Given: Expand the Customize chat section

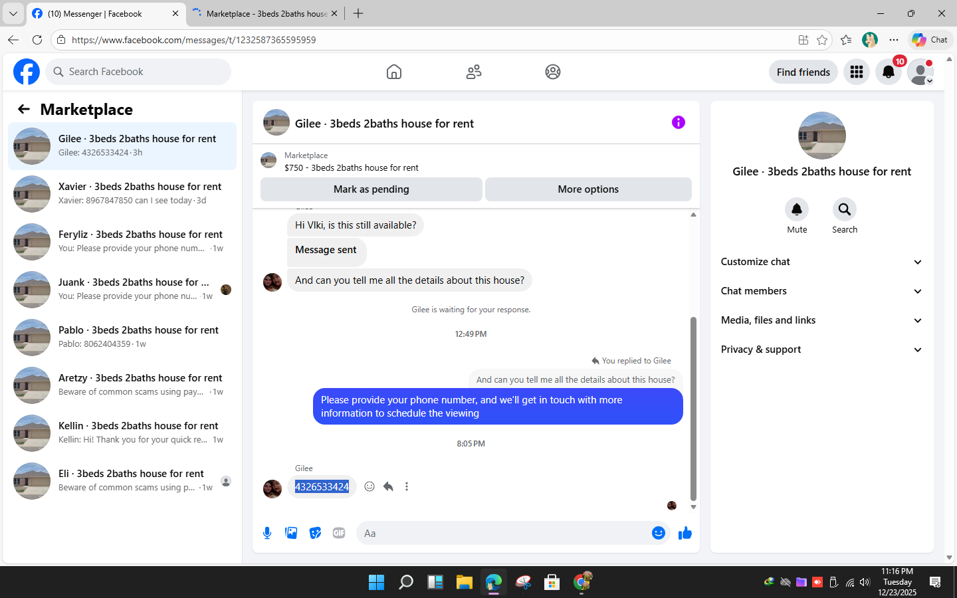Looking at the screenshot, I should 822,262.
